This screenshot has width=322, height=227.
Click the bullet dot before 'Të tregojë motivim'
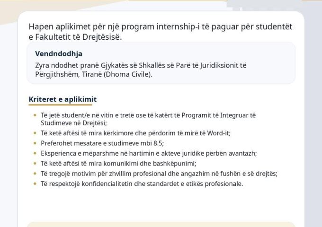[35, 174]
